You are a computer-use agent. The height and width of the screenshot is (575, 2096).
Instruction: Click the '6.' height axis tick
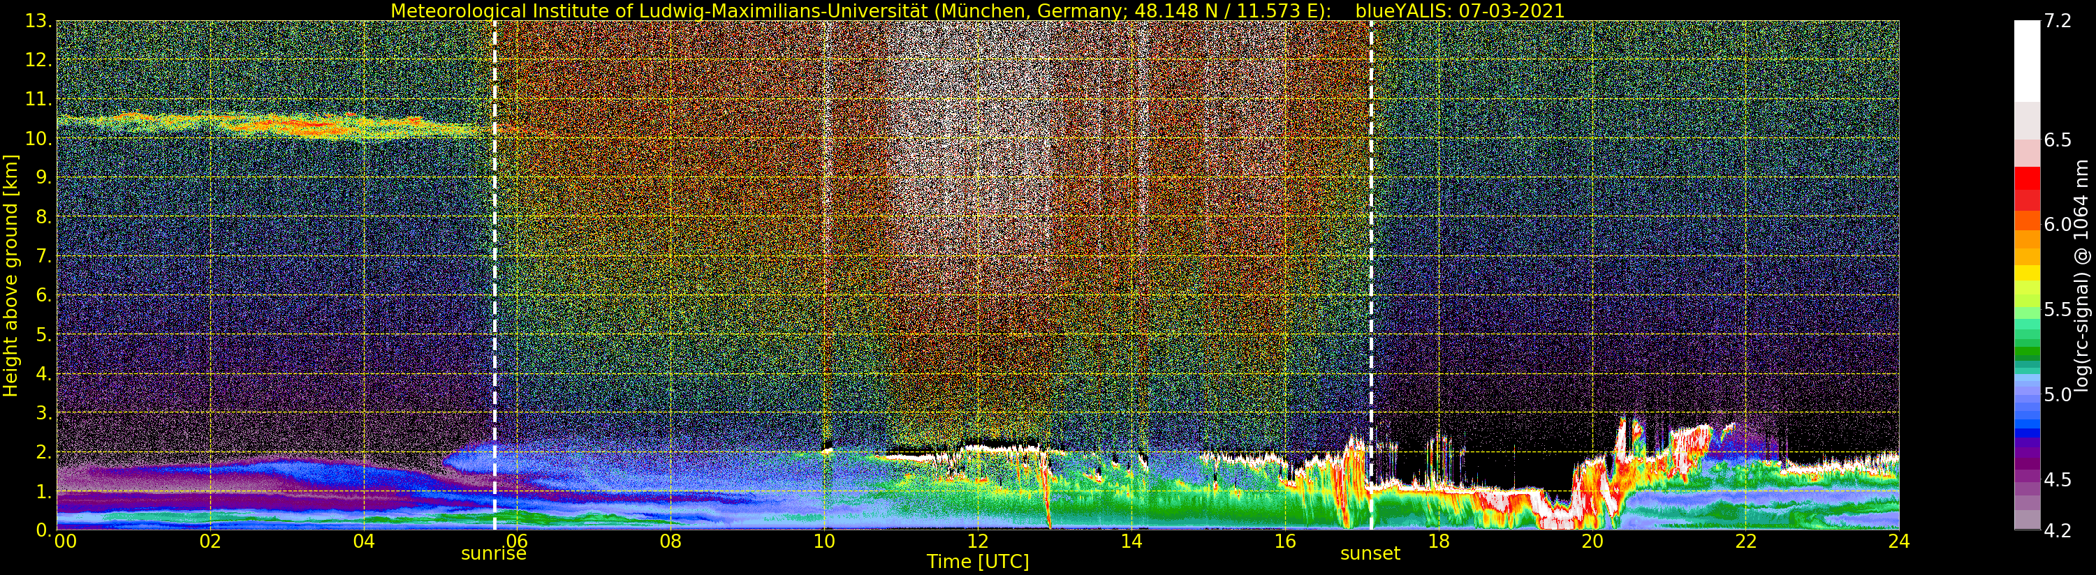click(x=43, y=295)
